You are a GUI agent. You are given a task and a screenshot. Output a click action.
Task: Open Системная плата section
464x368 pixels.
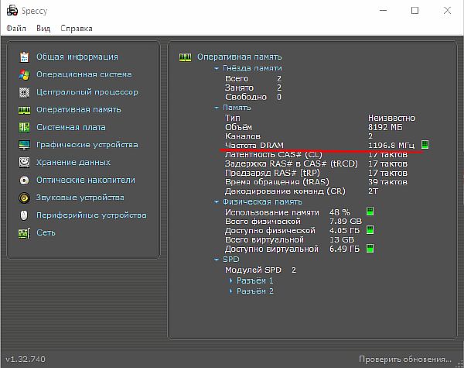[x=71, y=128]
